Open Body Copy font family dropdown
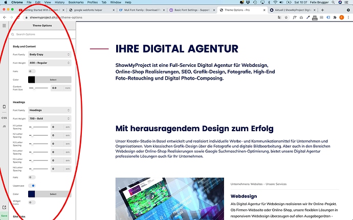 pyautogui.click(x=49, y=54)
